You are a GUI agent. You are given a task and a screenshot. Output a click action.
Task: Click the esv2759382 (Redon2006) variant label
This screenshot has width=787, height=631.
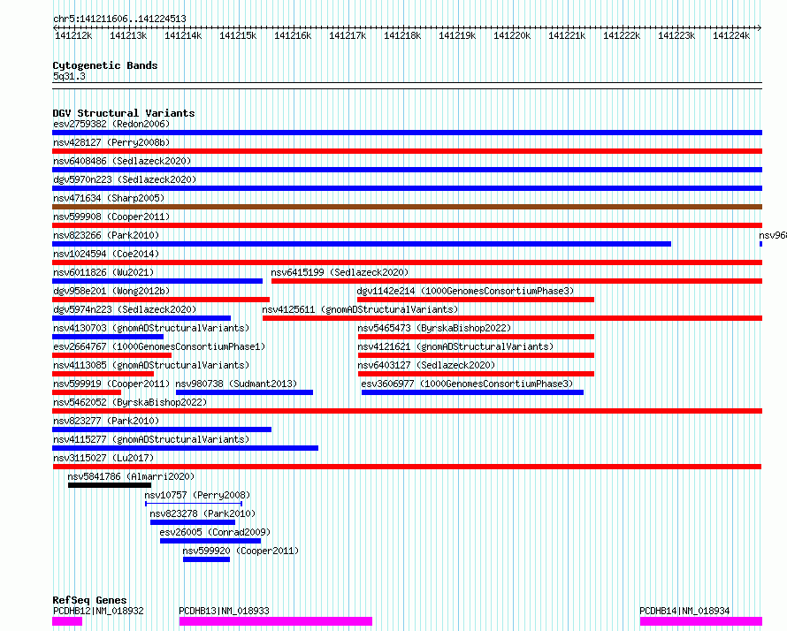pyautogui.click(x=111, y=124)
